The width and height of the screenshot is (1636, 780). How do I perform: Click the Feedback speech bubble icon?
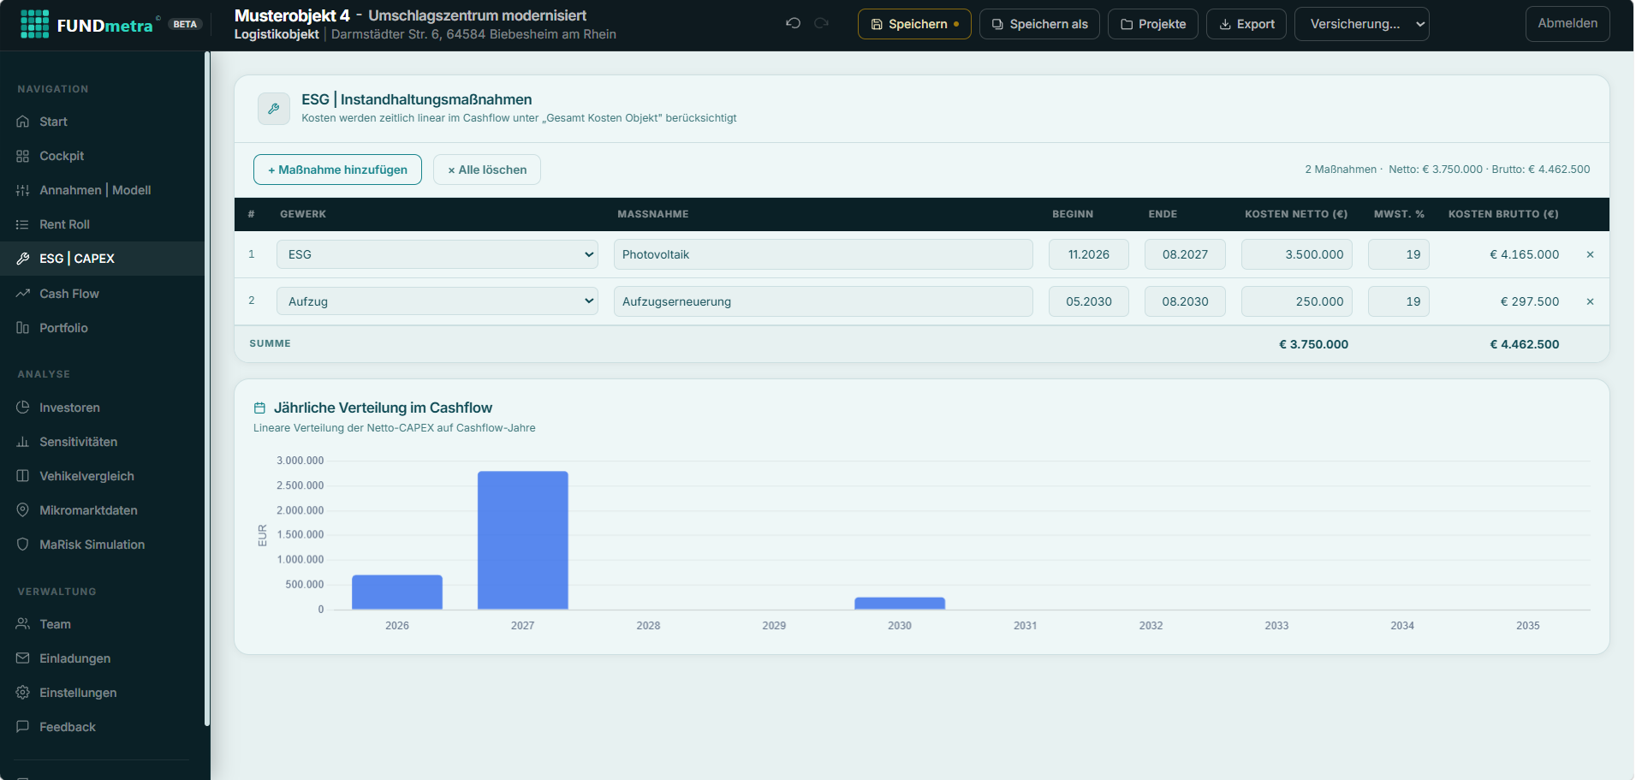pos(23,727)
